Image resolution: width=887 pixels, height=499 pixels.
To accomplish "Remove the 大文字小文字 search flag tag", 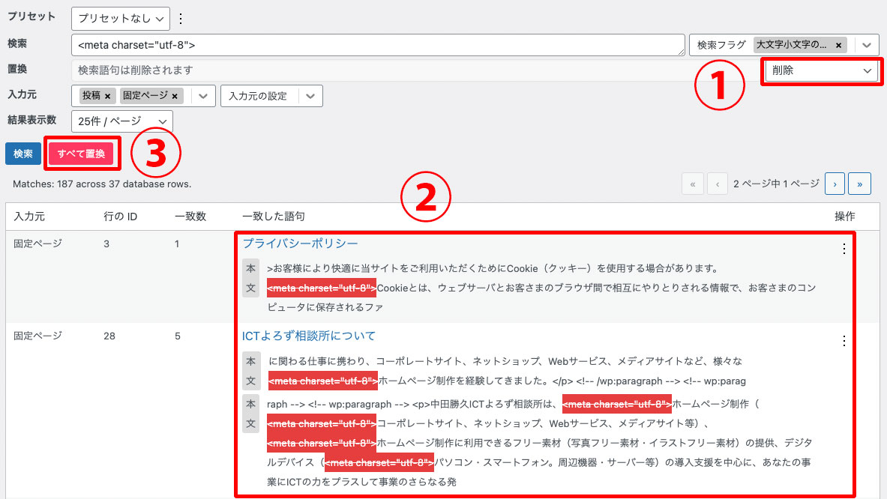I will pos(838,45).
